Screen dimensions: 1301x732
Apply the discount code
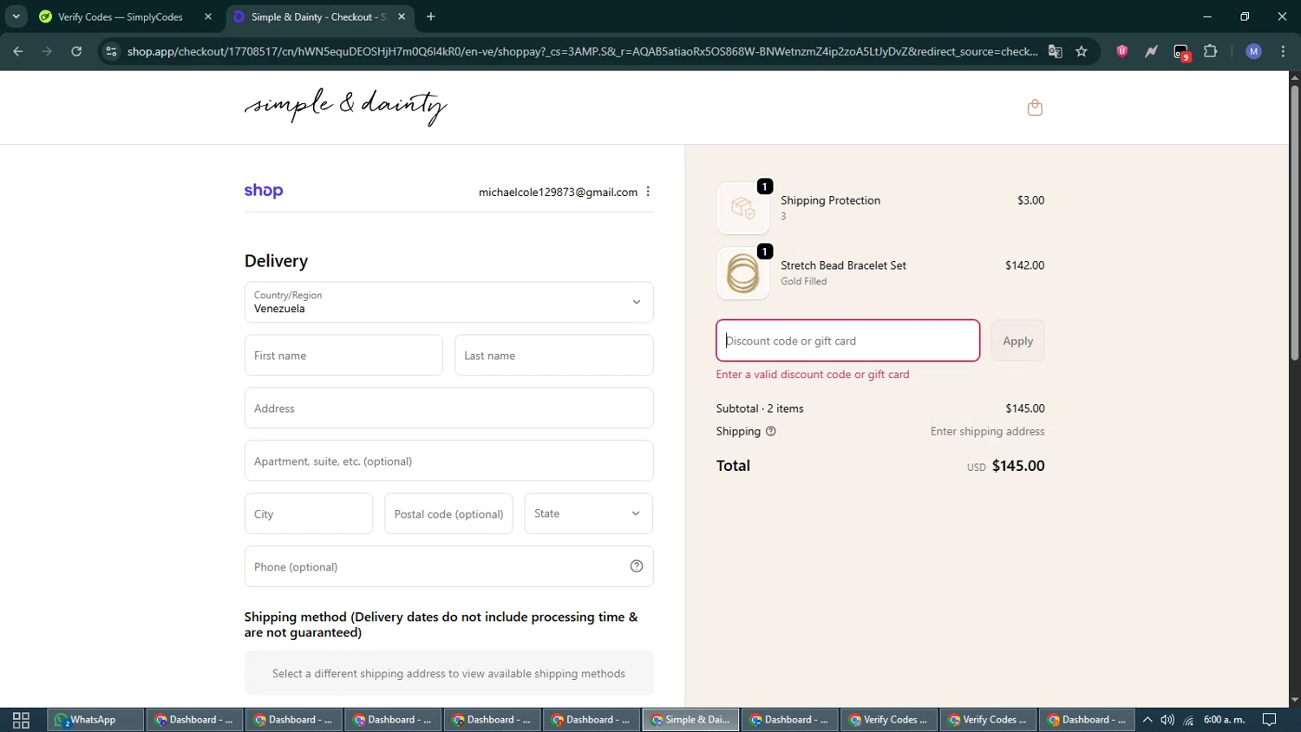(x=1017, y=340)
